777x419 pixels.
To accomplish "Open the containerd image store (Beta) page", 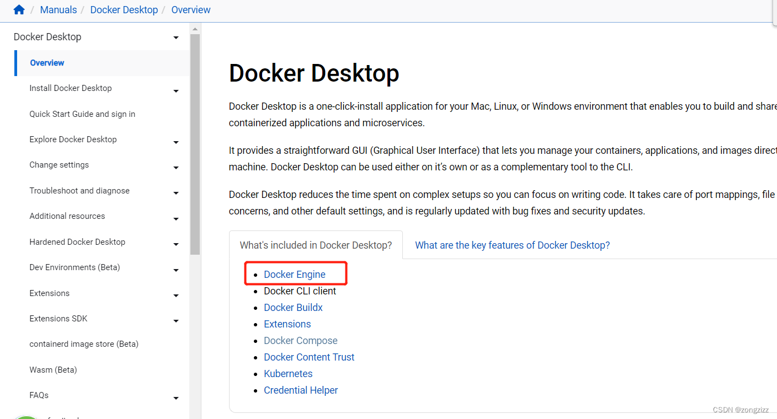I will click(84, 343).
